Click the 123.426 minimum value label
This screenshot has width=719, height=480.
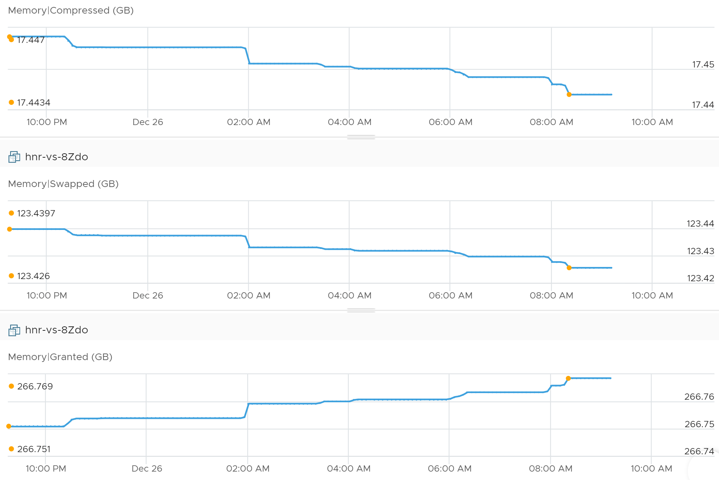(33, 276)
